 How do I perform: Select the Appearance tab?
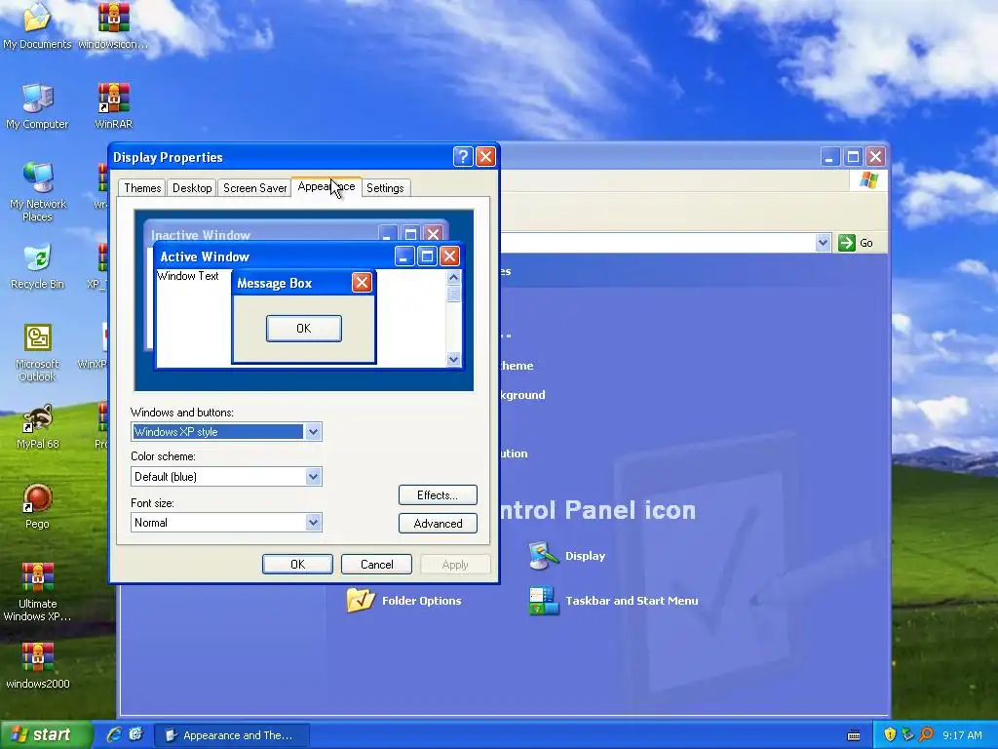[x=326, y=186]
